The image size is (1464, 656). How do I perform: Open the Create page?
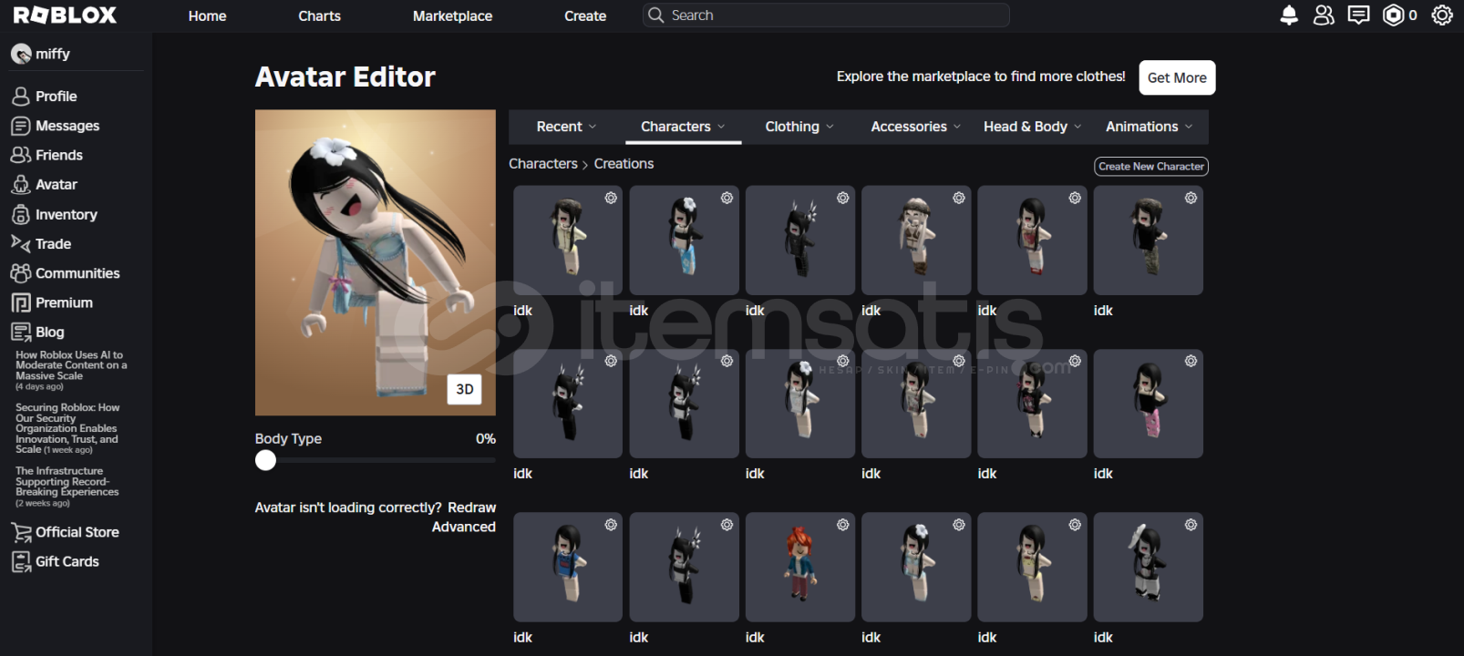tap(585, 15)
